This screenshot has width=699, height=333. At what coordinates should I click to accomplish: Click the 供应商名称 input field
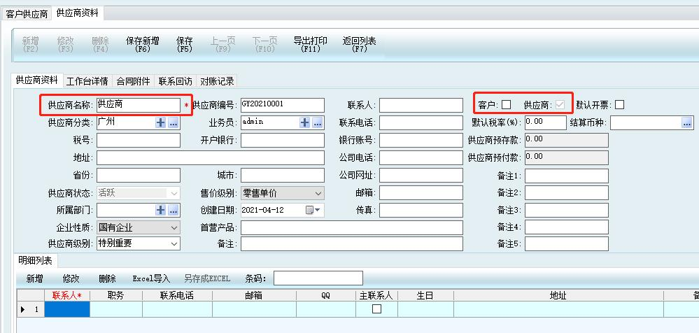point(138,105)
